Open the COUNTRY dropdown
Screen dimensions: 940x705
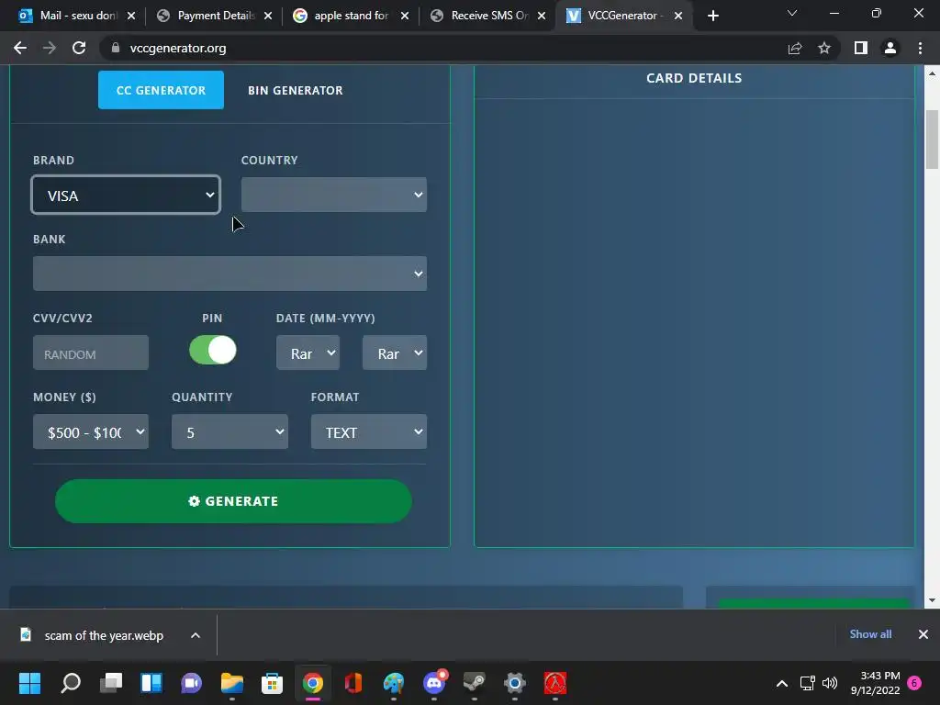(x=334, y=195)
